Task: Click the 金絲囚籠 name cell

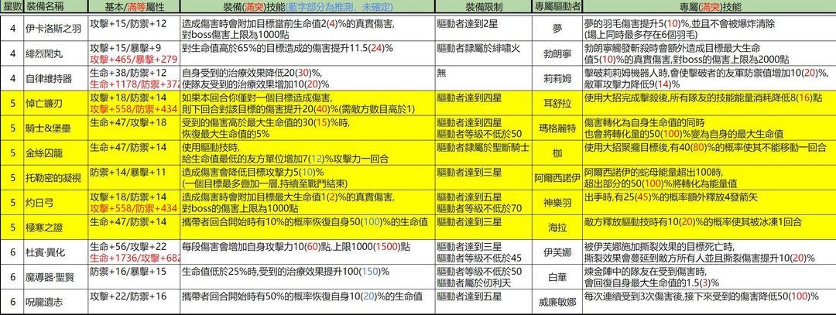Action: pos(56,153)
